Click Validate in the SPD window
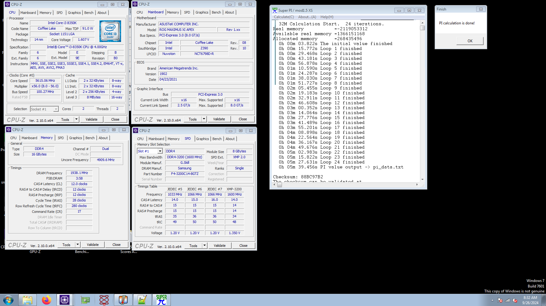The width and height of the screenshot is (546, 306). [x=220, y=246]
